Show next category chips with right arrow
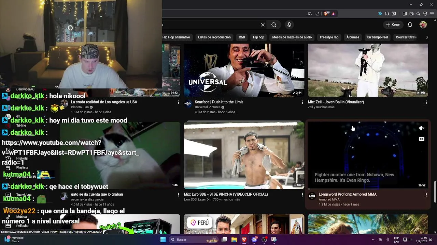The width and height of the screenshot is (437, 245). (x=427, y=37)
